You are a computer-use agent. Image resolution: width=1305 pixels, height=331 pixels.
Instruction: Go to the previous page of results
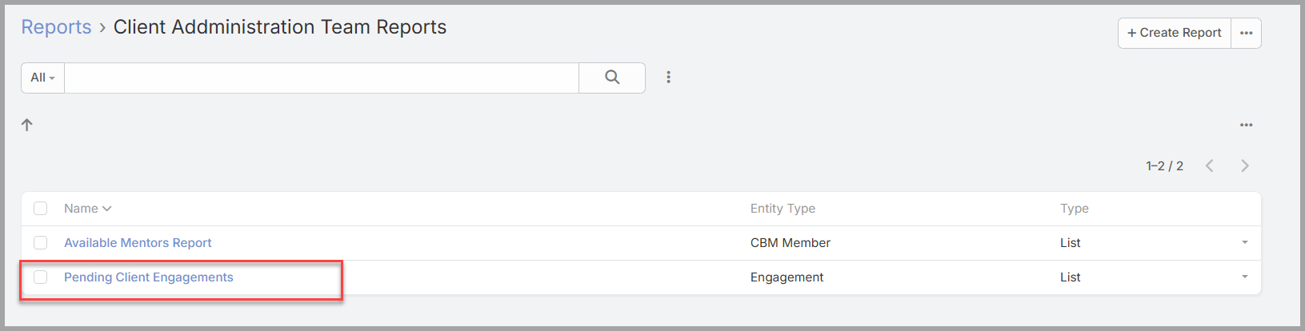[x=1210, y=165]
